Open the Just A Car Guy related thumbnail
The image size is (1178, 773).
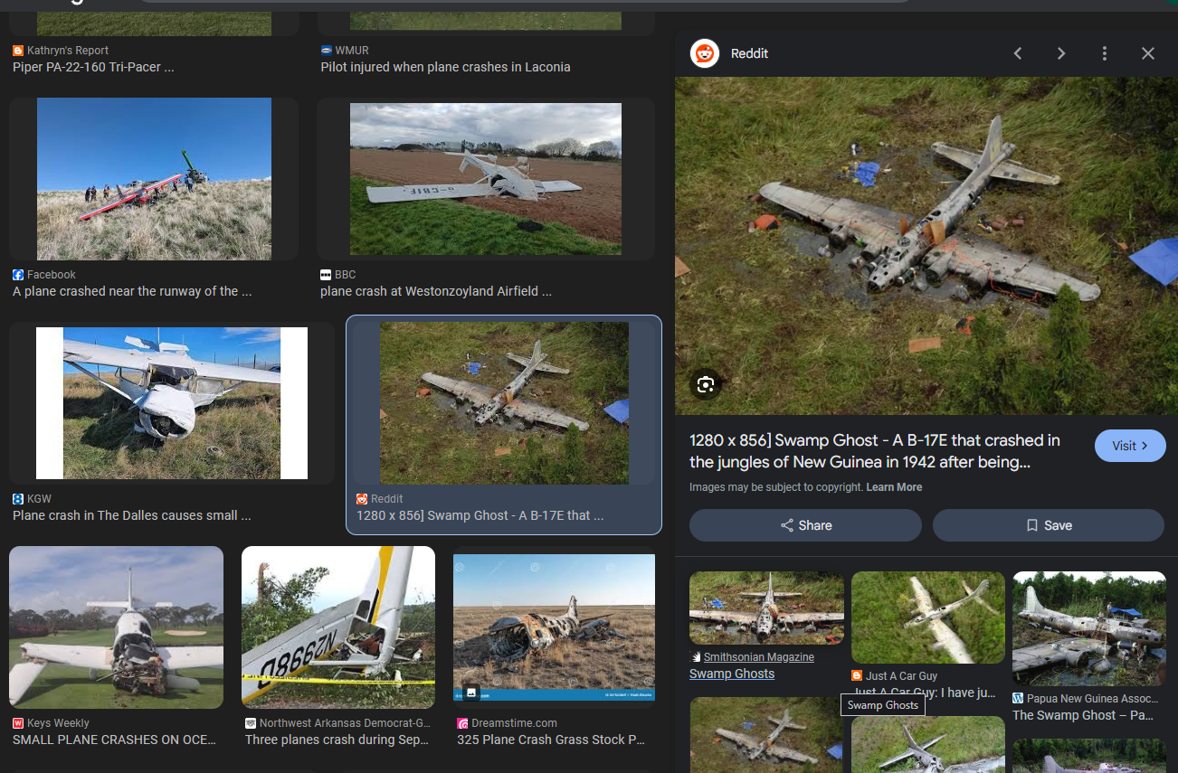click(928, 617)
